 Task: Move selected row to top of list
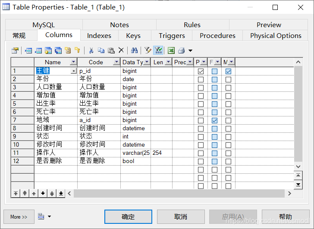[x=16, y=193]
